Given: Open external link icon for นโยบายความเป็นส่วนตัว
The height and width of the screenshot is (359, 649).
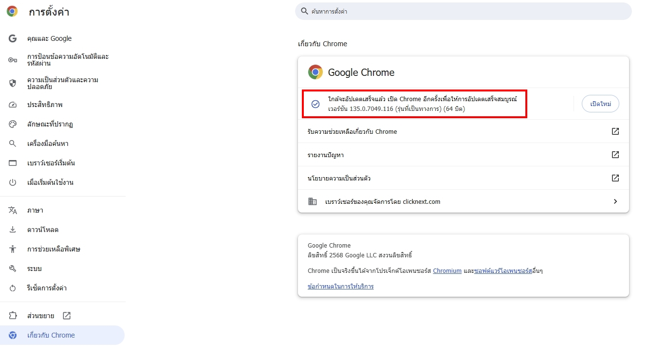Looking at the screenshot, I should (x=615, y=178).
